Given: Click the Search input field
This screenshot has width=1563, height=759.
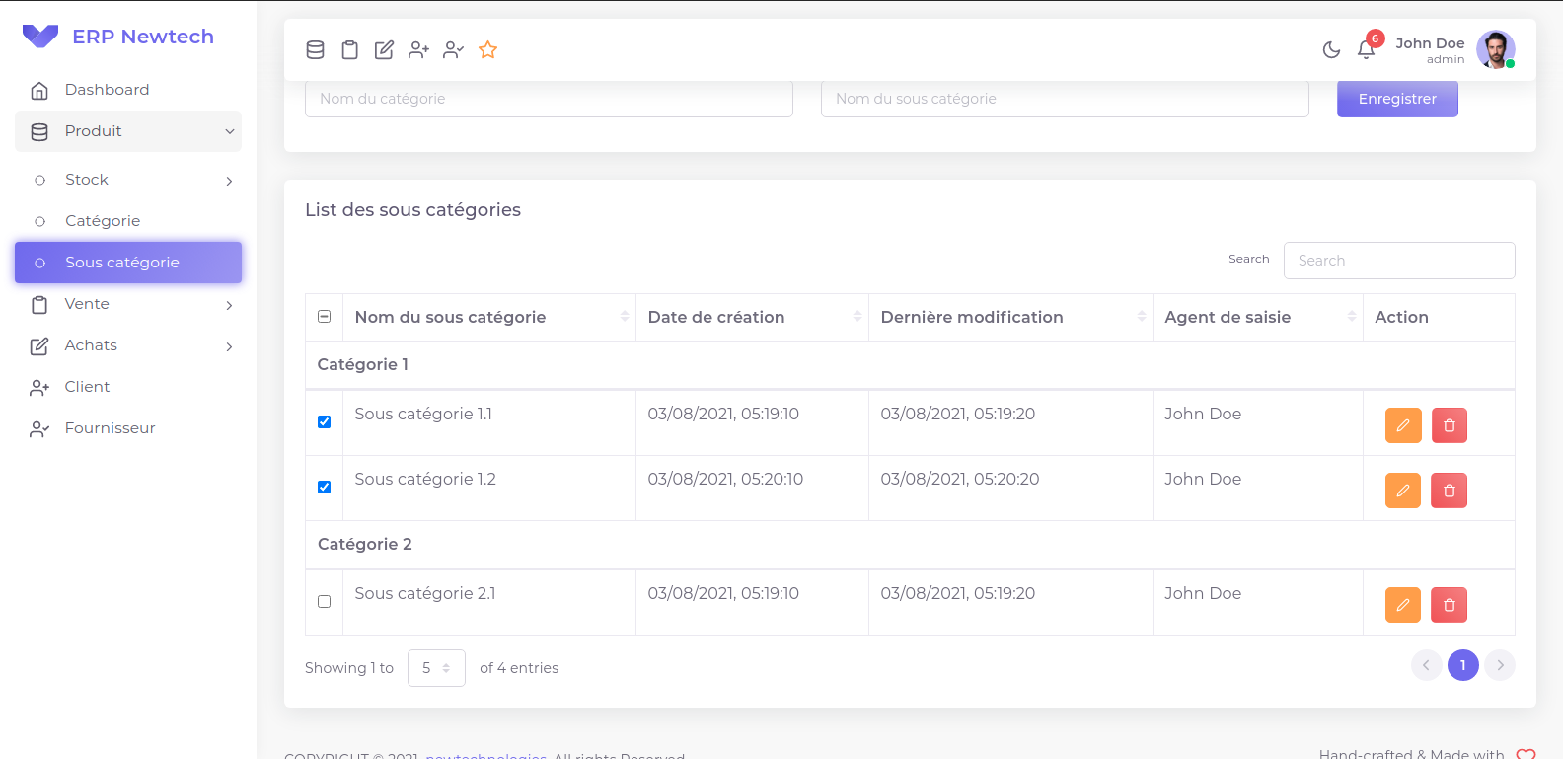Looking at the screenshot, I should pos(1398,261).
